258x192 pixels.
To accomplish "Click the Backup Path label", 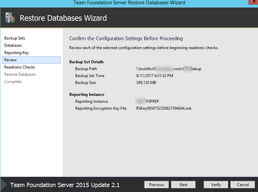I will click(x=86, y=69).
